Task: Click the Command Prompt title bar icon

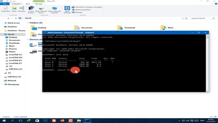Action: [x=45, y=32]
